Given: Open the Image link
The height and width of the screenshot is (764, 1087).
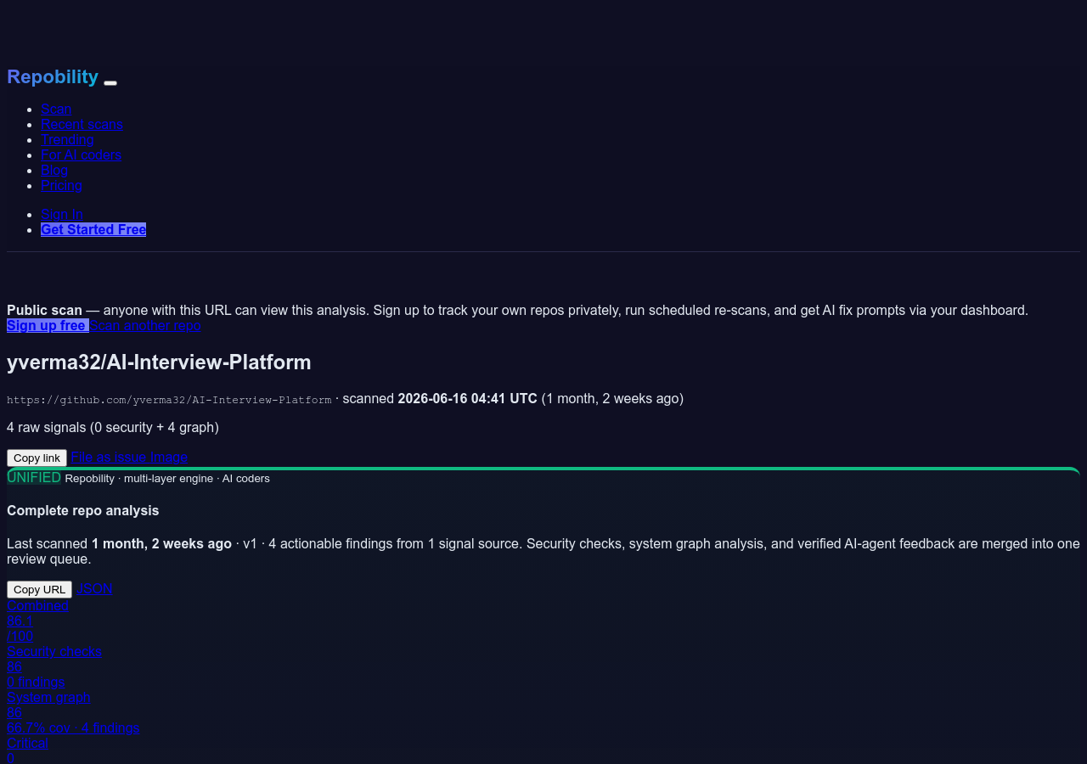Looking at the screenshot, I should (x=169, y=457).
